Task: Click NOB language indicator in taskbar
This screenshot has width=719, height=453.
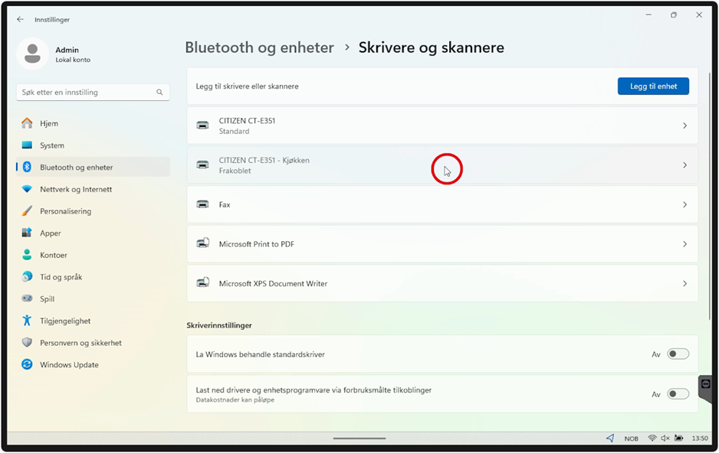Action: pyautogui.click(x=631, y=438)
